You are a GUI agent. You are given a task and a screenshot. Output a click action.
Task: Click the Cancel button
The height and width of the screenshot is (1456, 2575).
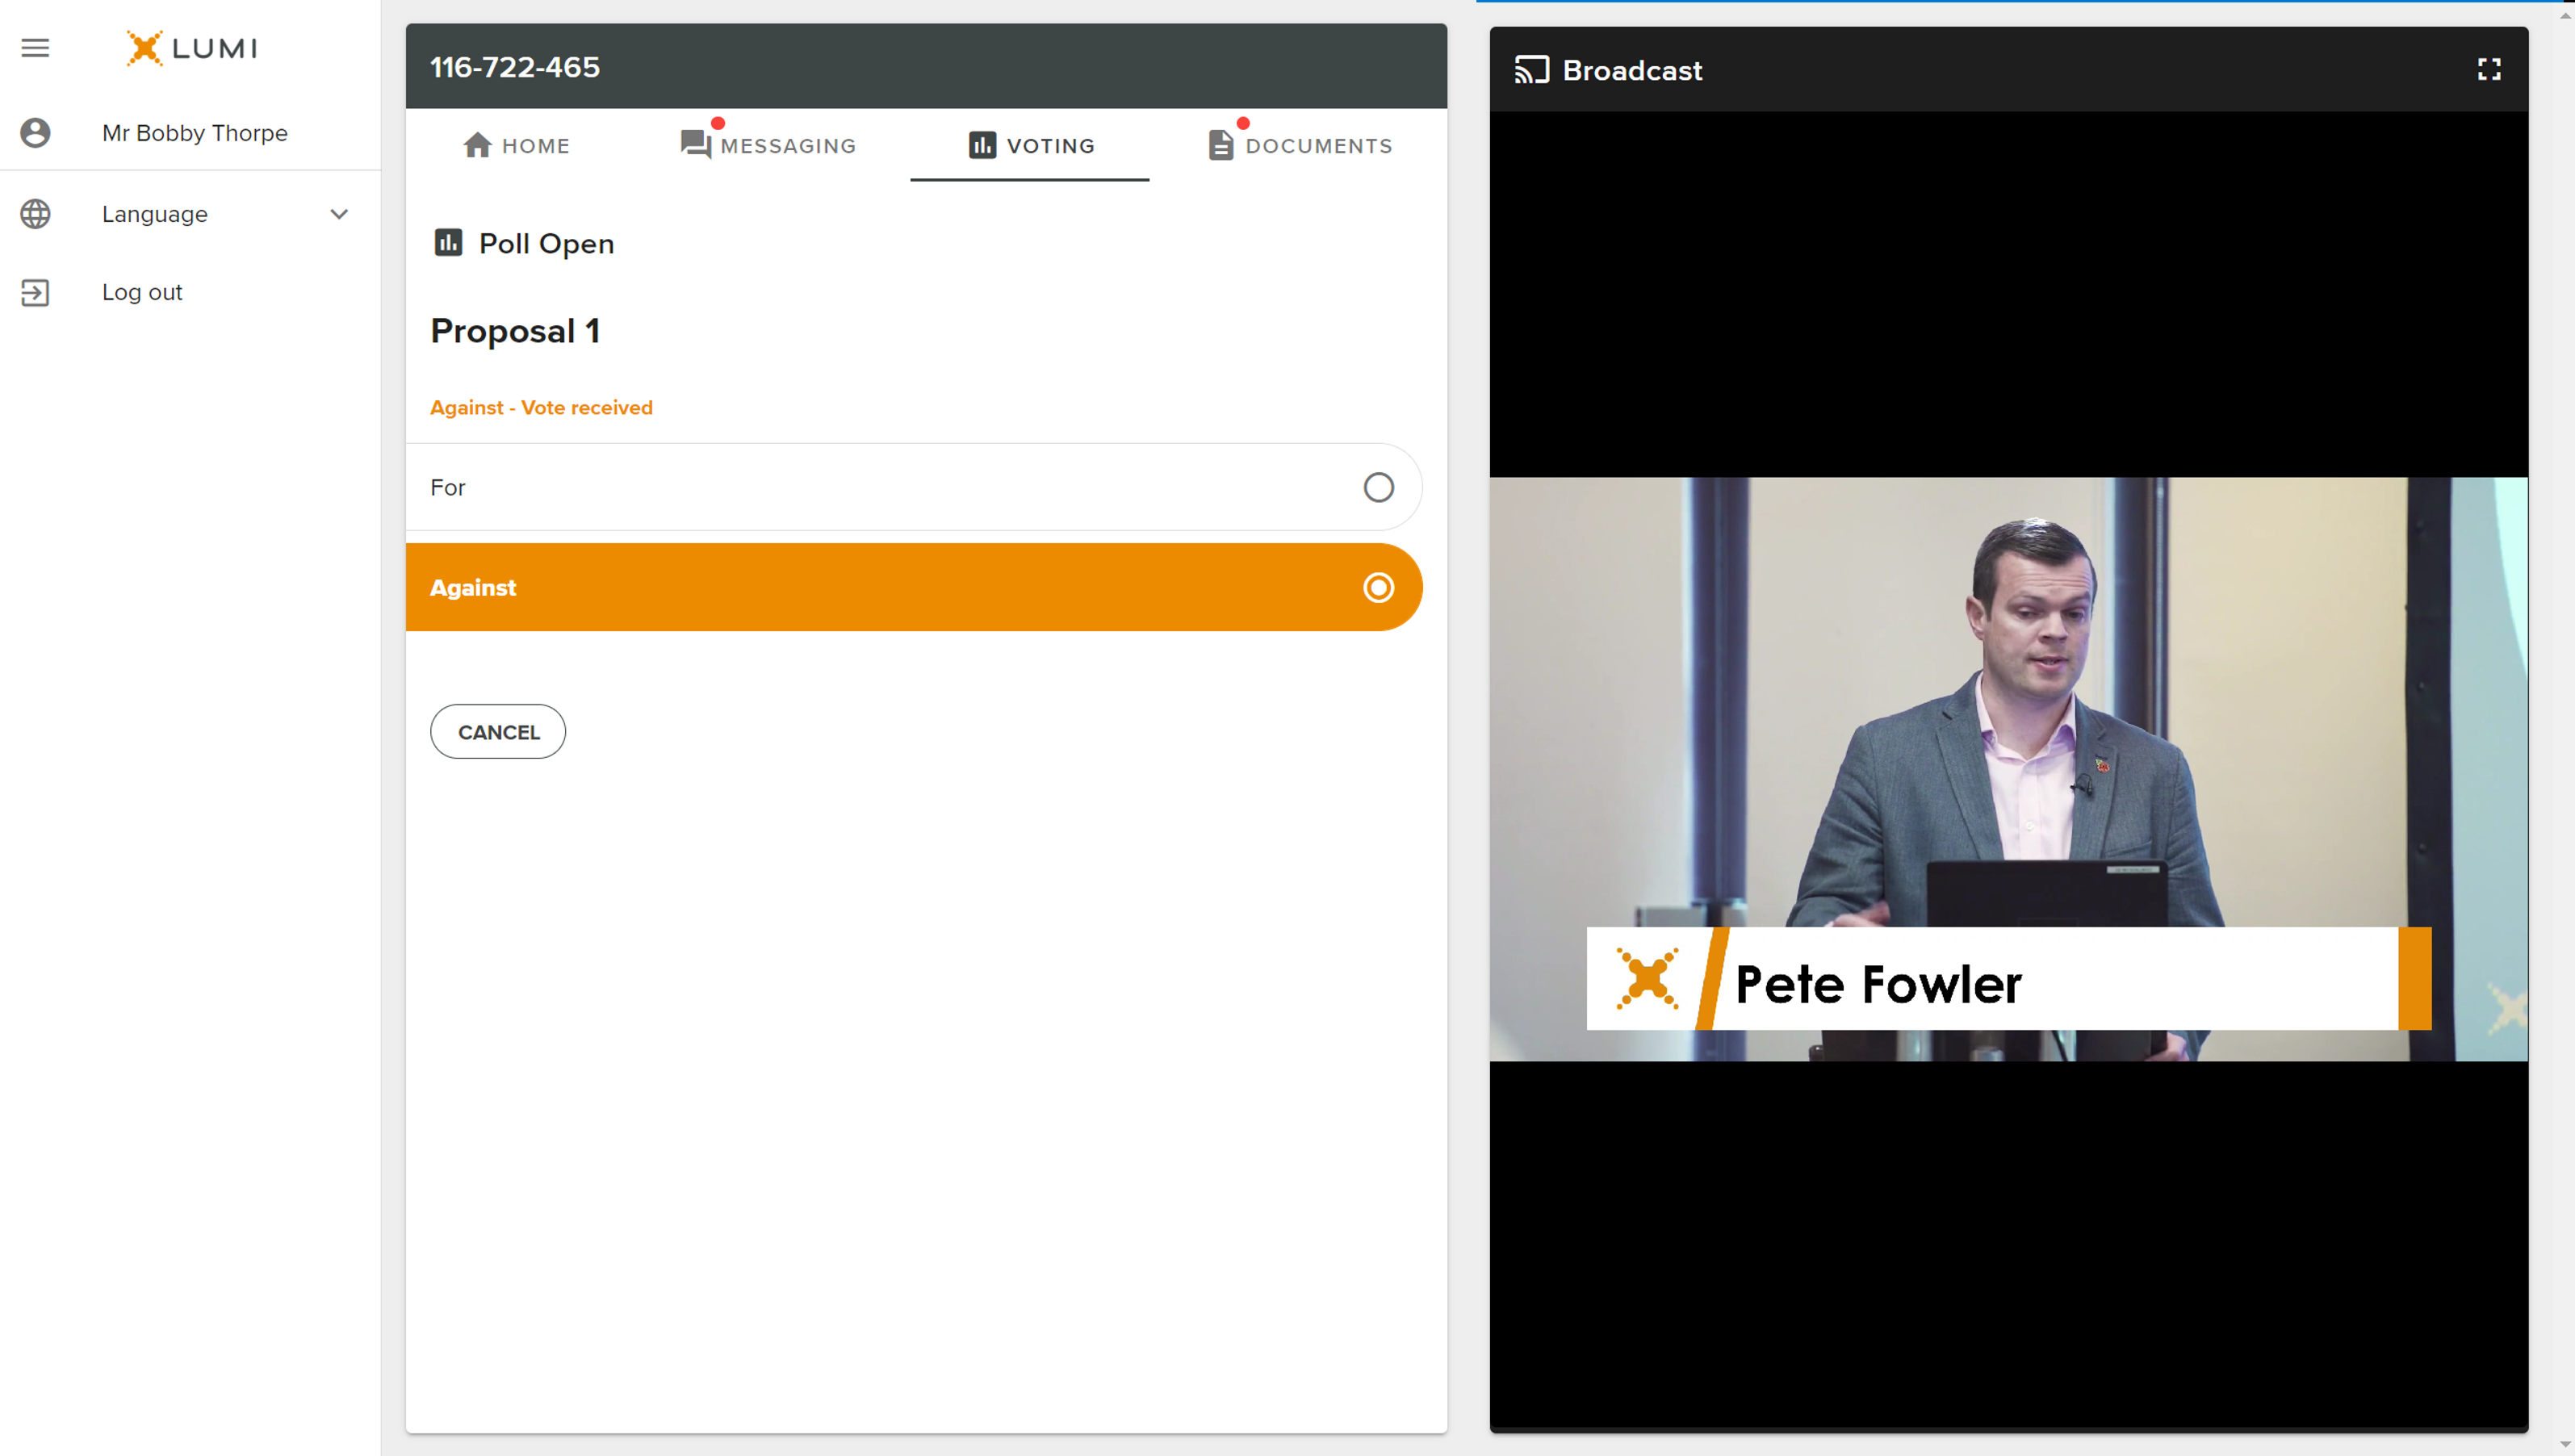pos(499,730)
